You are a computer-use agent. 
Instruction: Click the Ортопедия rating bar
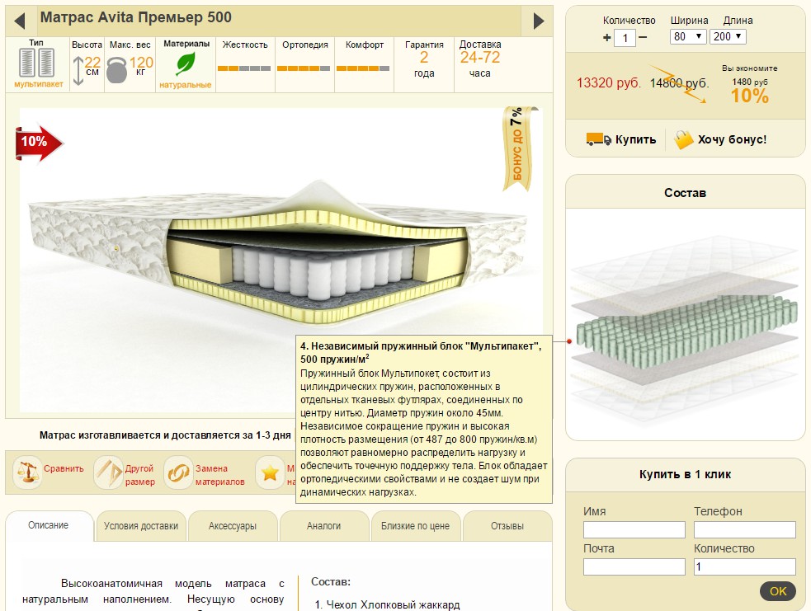click(x=304, y=68)
